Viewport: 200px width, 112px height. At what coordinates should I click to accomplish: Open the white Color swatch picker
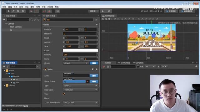coord(81,50)
